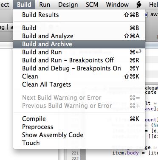Choose Build and Analyze
The width and height of the screenshot is (158, 160).
coord(79,36)
